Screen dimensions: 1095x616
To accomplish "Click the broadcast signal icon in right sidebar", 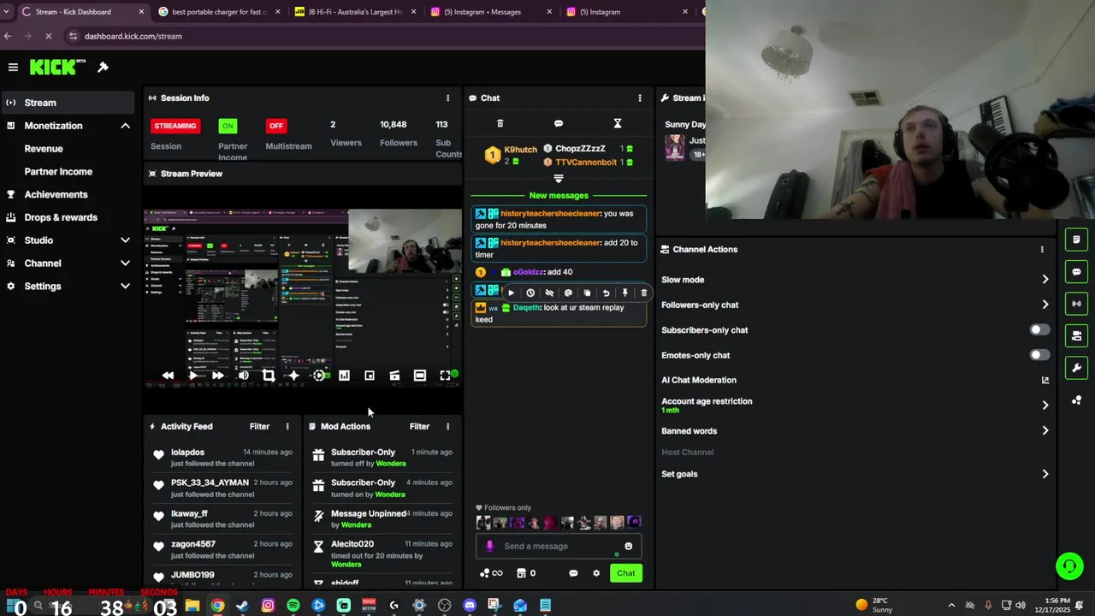I will (x=1076, y=304).
